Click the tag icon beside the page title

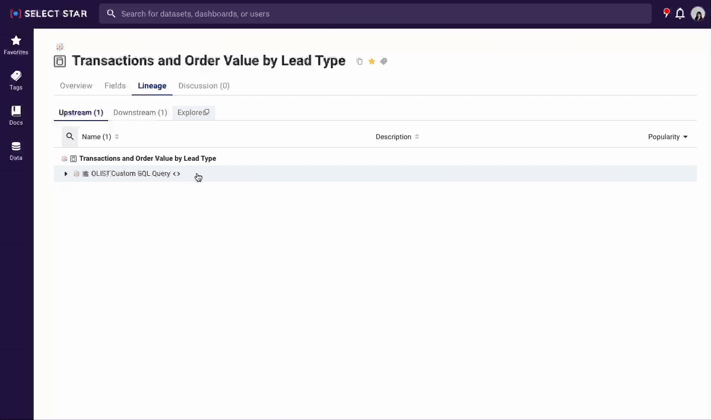pyautogui.click(x=384, y=61)
